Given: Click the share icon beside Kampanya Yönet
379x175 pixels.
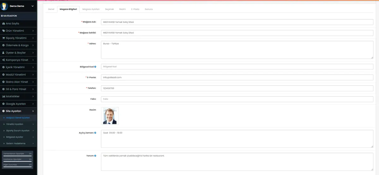Looking at the screenshot, I should point(3,60).
